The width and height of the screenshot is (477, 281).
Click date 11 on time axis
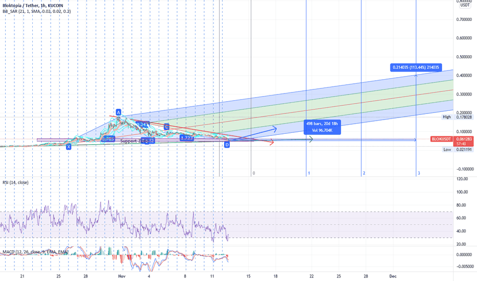(x=212, y=276)
